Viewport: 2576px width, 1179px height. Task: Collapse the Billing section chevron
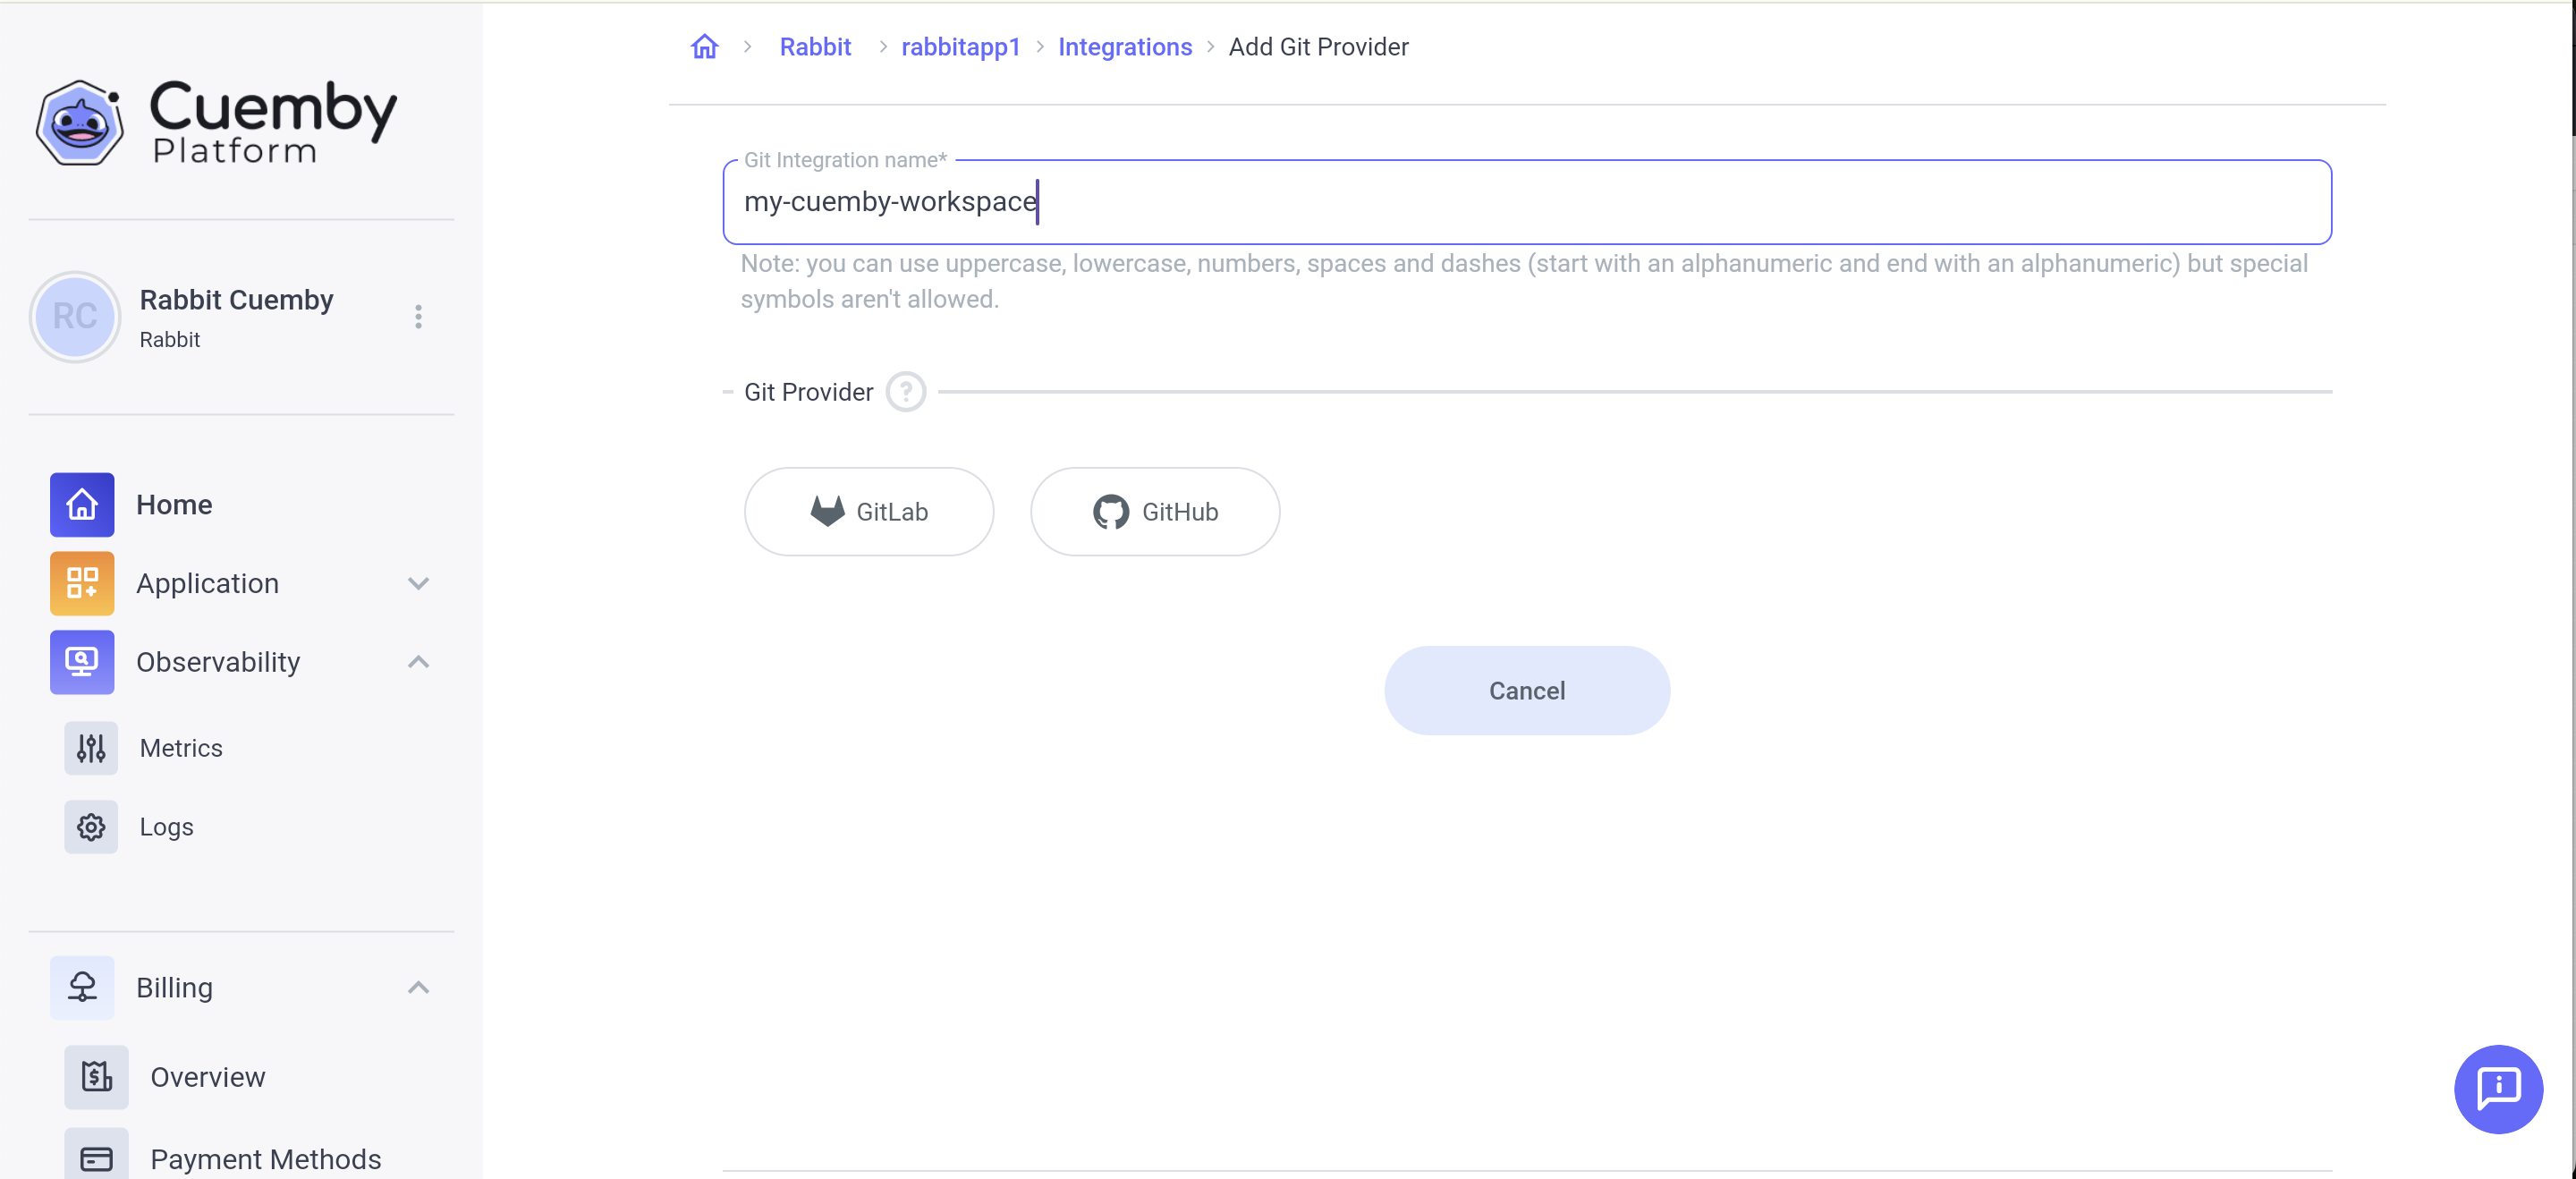pyautogui.click(x=418, y=988)
